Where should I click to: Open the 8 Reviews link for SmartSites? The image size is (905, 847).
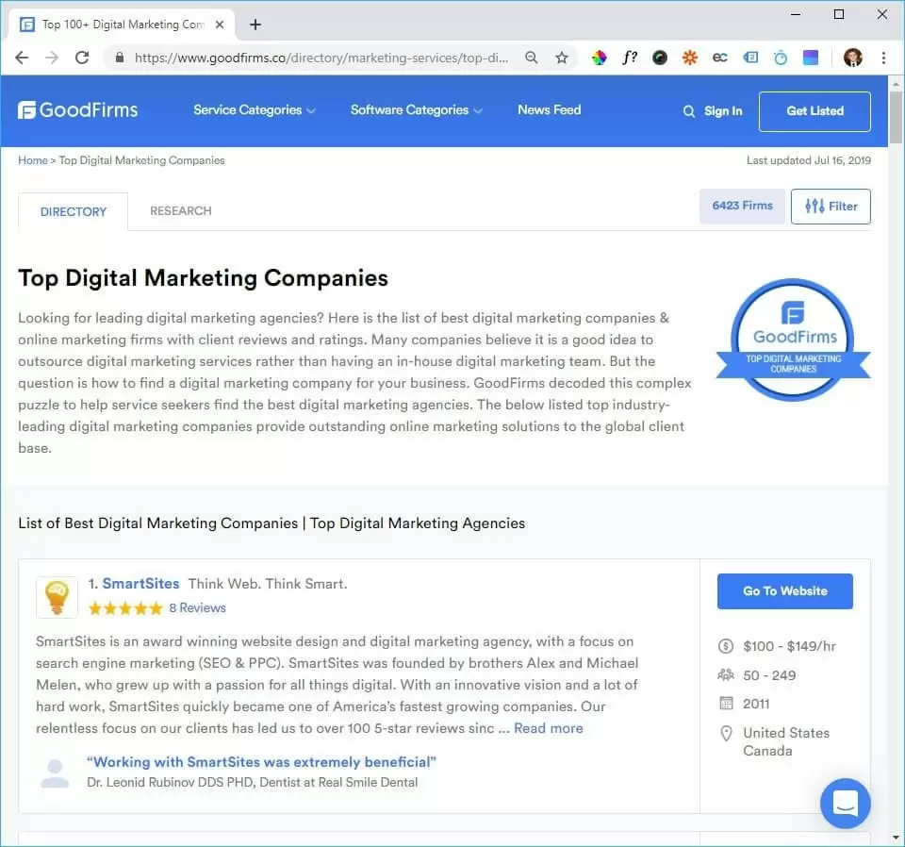point(197,607)
